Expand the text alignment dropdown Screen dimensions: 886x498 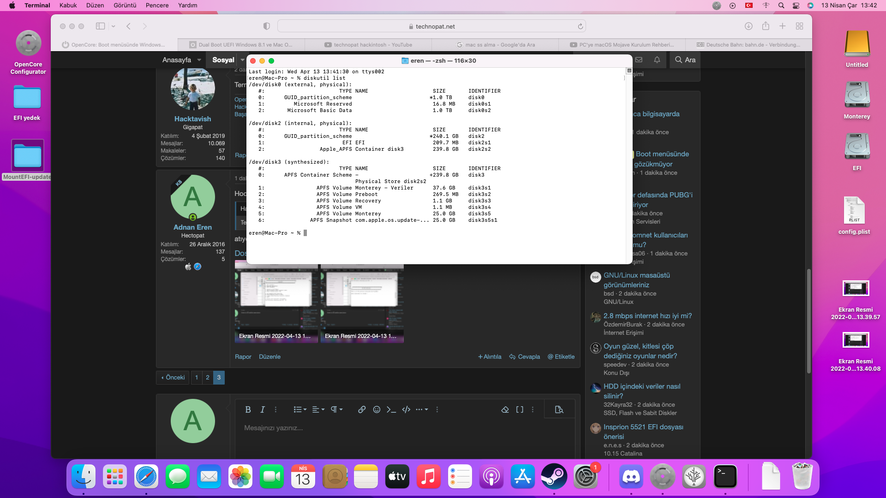(x=318, y=409)
